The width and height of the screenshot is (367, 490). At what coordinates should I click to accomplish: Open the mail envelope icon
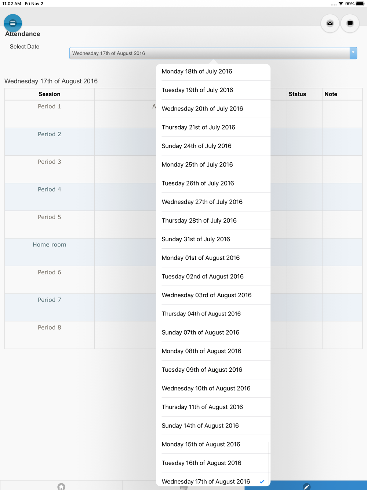330,23
